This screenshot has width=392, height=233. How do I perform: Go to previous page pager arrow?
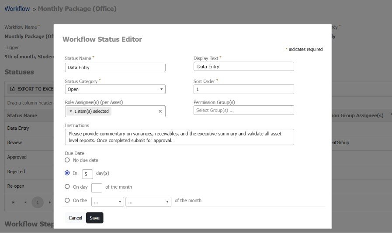(25, 203)
